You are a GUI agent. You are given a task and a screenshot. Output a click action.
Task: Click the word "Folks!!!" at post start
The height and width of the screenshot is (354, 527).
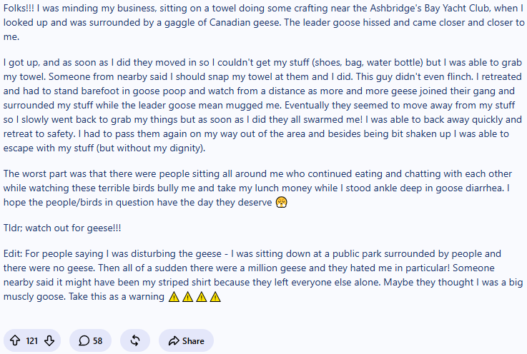coord(19,8)
